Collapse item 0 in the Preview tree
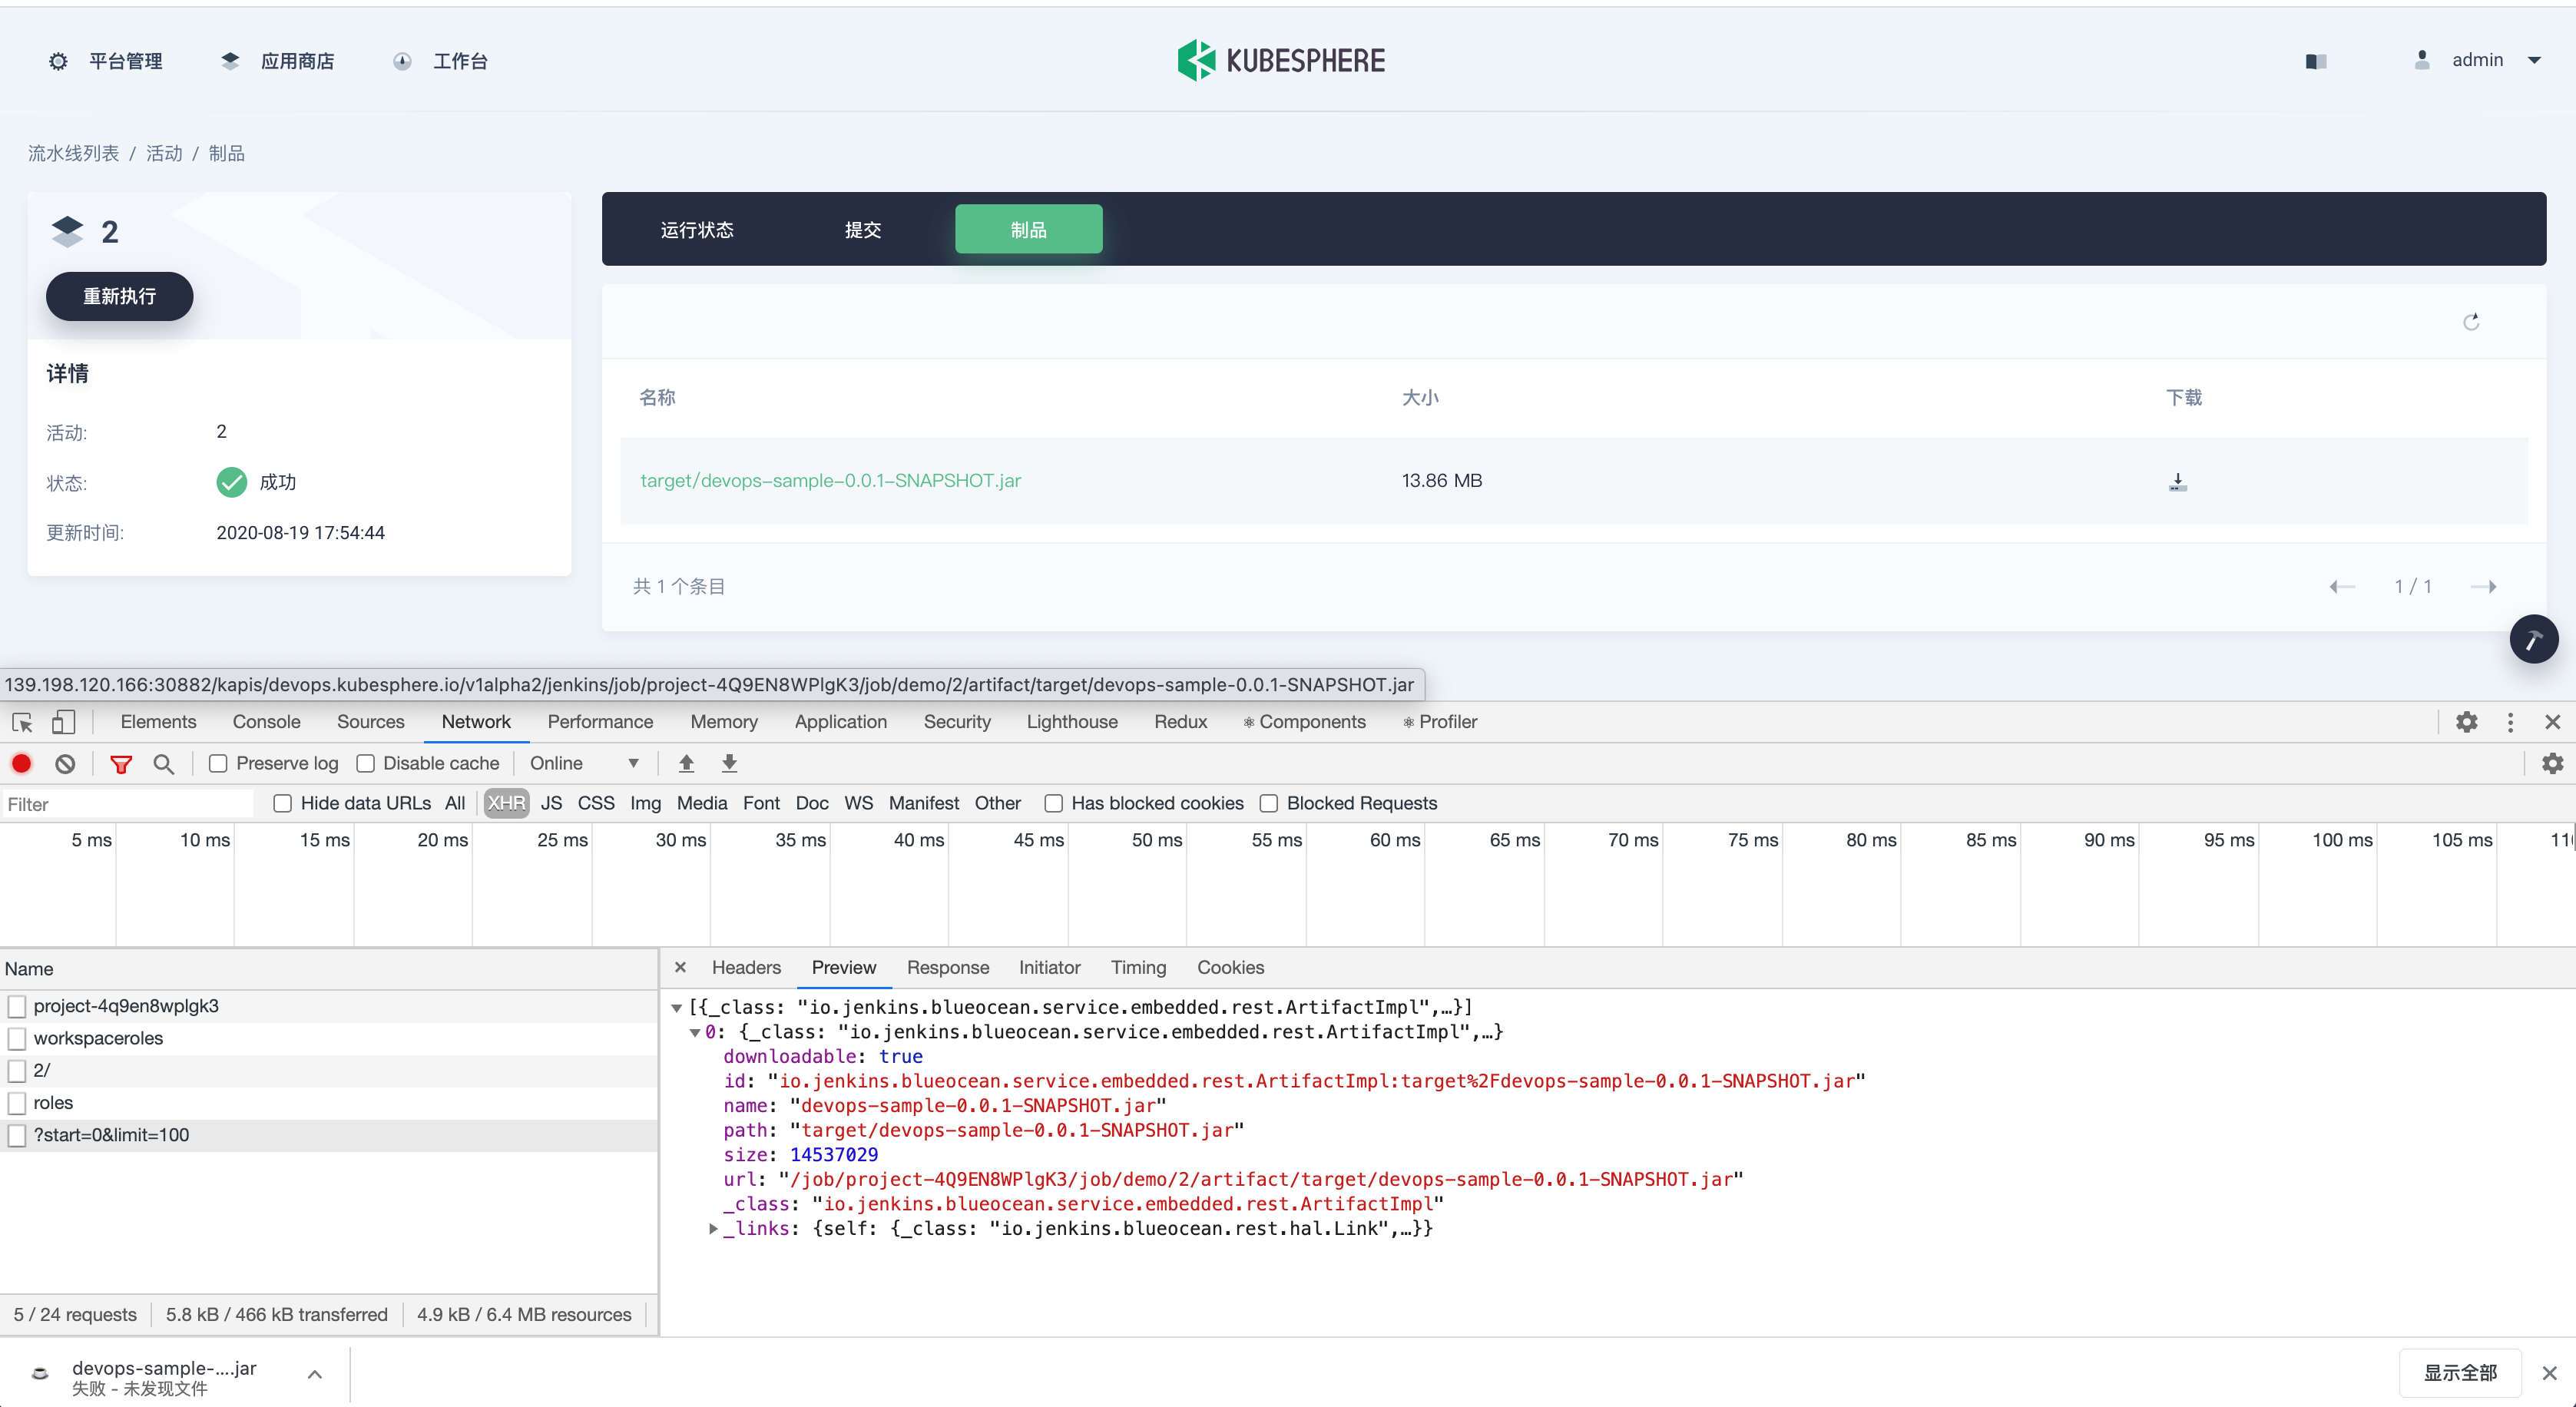This screenshot has height=1407, width=2576. [x=695, y=1033]
